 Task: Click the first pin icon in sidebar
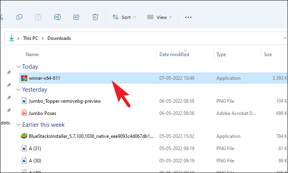(9, 72)
